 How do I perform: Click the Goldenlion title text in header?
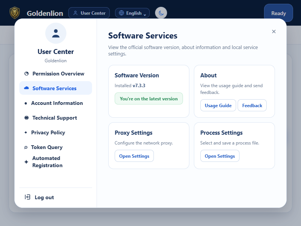coord(45,13)
